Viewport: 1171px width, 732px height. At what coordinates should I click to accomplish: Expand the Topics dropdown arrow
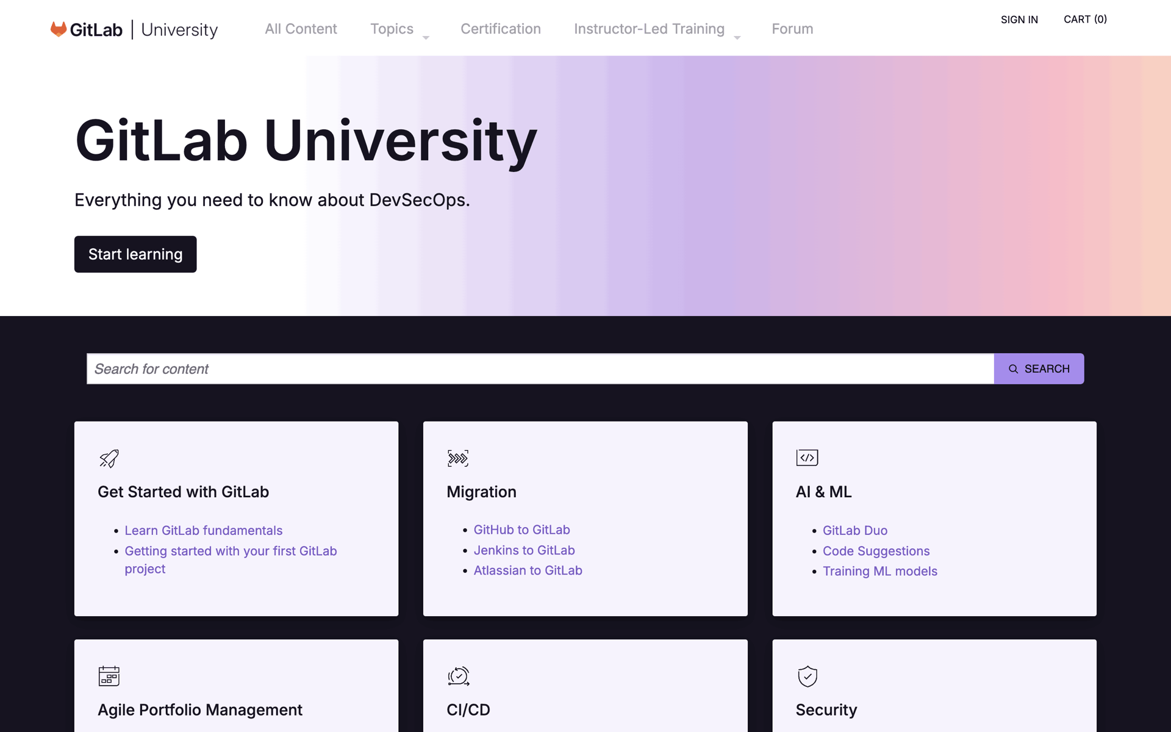(x=426, y=38)
